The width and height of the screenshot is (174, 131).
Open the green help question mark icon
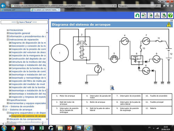click(171, 15)
